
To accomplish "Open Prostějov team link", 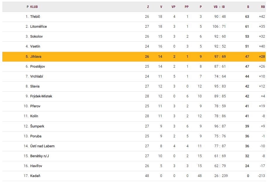I will (37, 66).
